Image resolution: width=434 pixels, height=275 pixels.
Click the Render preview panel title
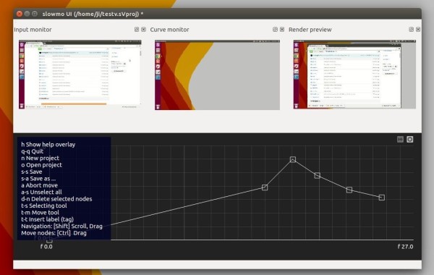310,30
